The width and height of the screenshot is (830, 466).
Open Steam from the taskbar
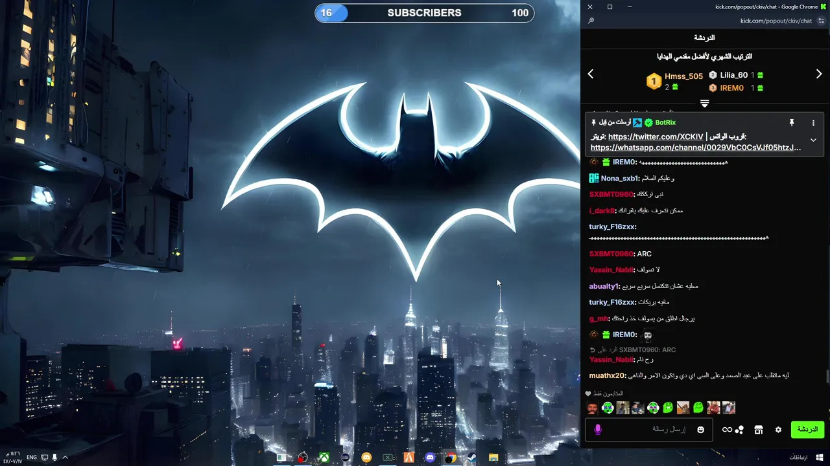click(472, 458)
